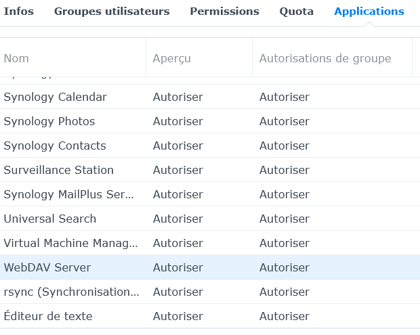Click Aperçu value for Synology MailPlus

178,194
